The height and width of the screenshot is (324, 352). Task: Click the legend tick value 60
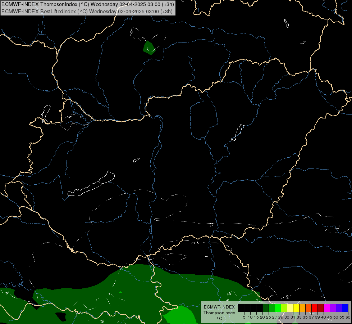tap(348, 317)
